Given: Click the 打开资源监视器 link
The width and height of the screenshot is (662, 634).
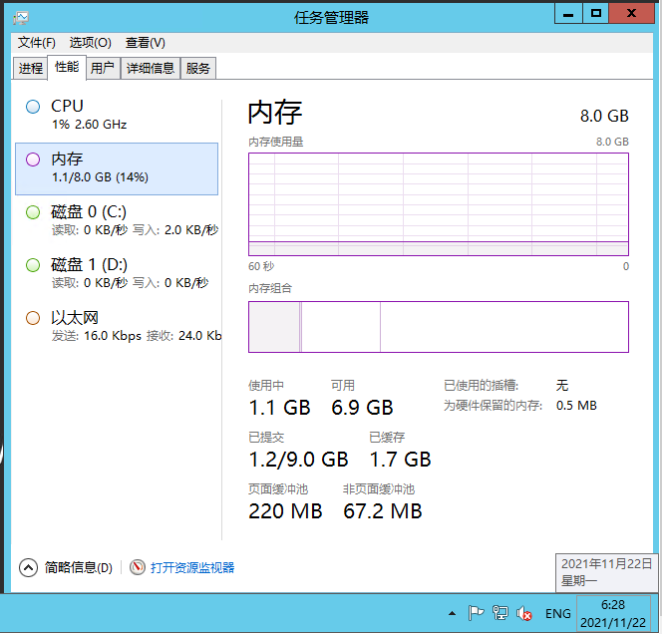Looking at the screenshot, I should (192, 567).
